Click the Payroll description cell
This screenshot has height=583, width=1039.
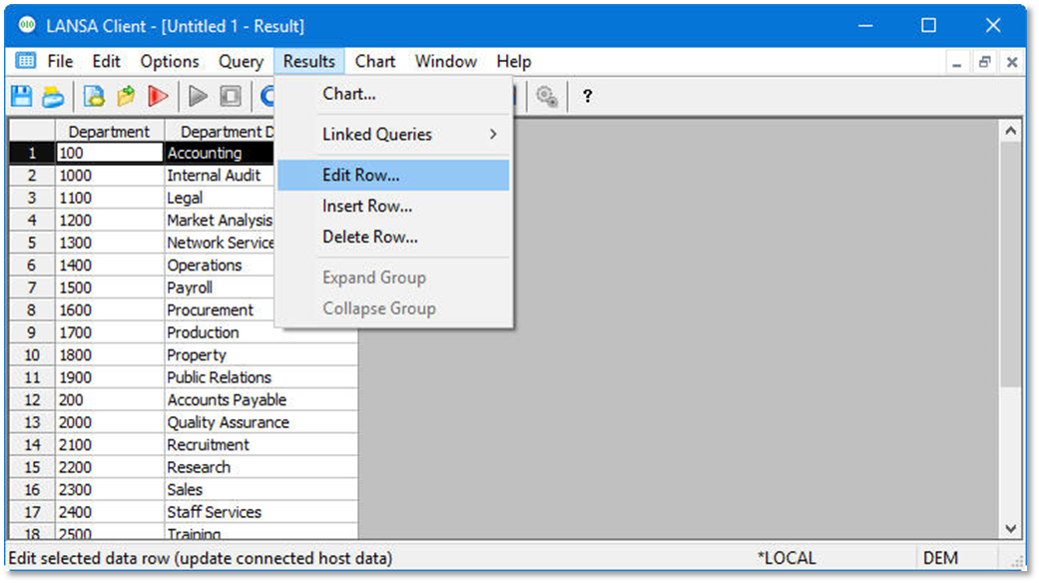pos(220,289)
